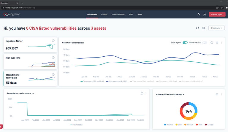Image resolution: width=228 pixels, height=132 pixels.
Task: Toggle dashboard visibility eye icon
Action: [x=204, y=28]
